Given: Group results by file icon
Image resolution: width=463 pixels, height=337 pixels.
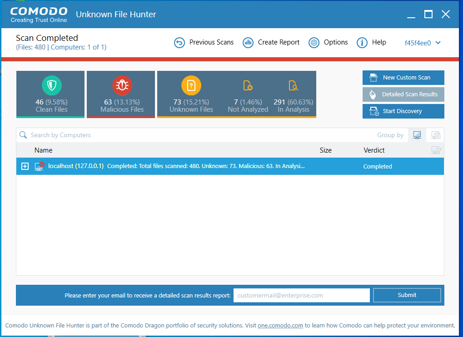Looking at the screenshot, I should [436, 135].
